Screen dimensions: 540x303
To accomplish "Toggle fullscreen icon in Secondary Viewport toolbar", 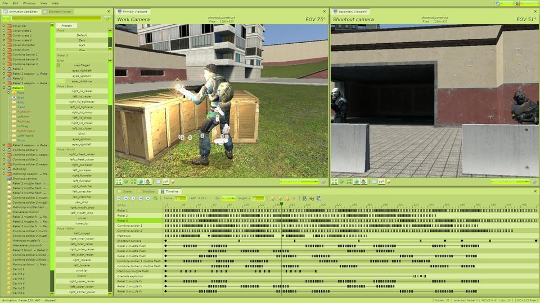I will (x=334, y=181).
